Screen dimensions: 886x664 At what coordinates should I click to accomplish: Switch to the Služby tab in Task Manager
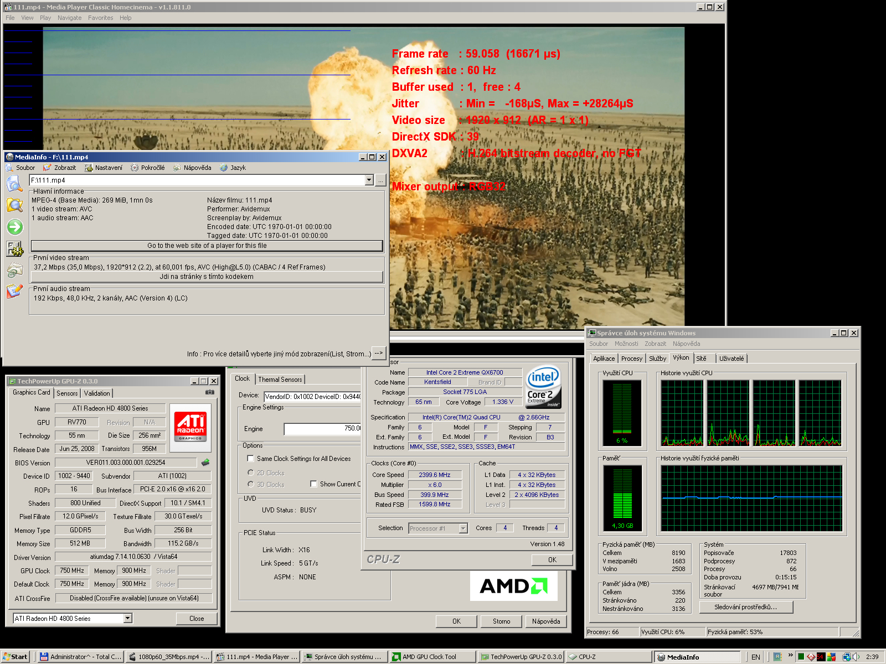(657, 359)
